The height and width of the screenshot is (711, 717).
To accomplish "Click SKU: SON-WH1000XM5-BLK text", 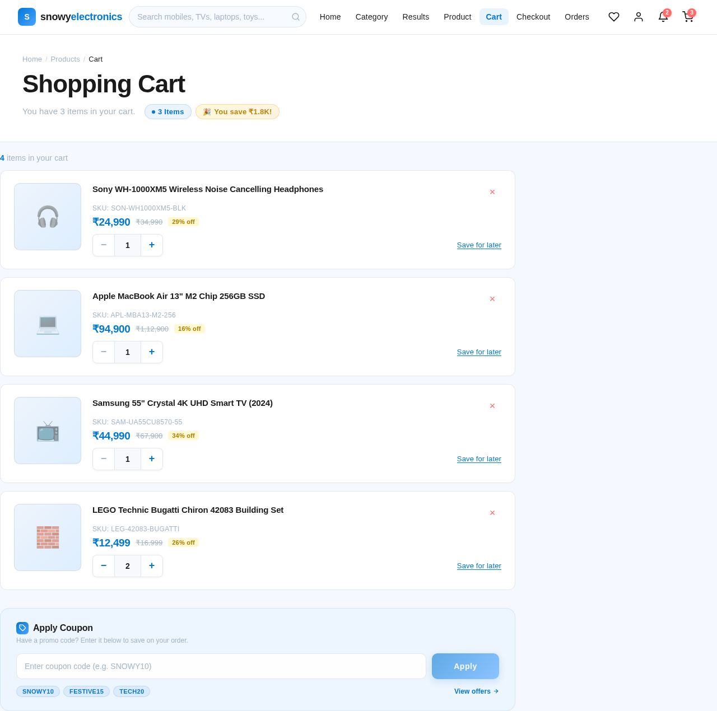I will (x=139, y=208).
